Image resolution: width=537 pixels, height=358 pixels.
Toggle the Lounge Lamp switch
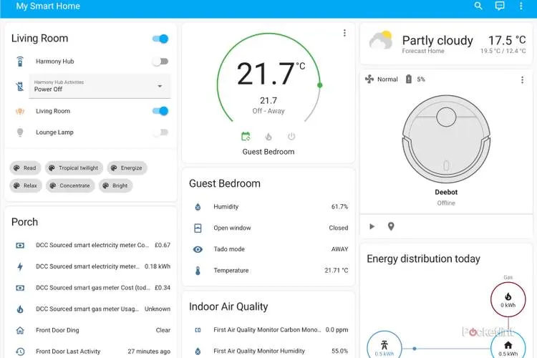click(x=160, y=132)
